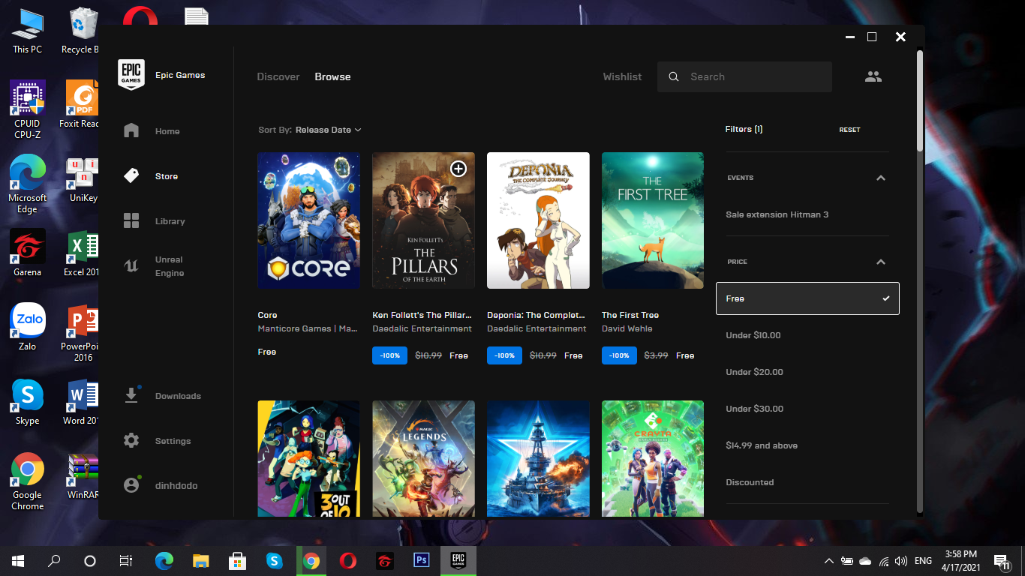Open the Deponia cover thumbnail
Viewport: 1025px width, 576px height.
pos(538,220)
